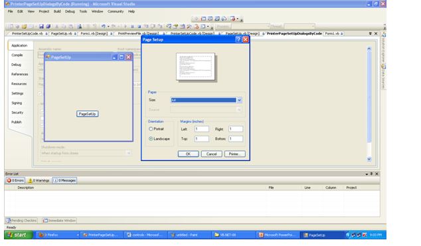This screenshot has height=246, width=421.
Task: Toggle the 0 Messages filter
Action: 64,180
